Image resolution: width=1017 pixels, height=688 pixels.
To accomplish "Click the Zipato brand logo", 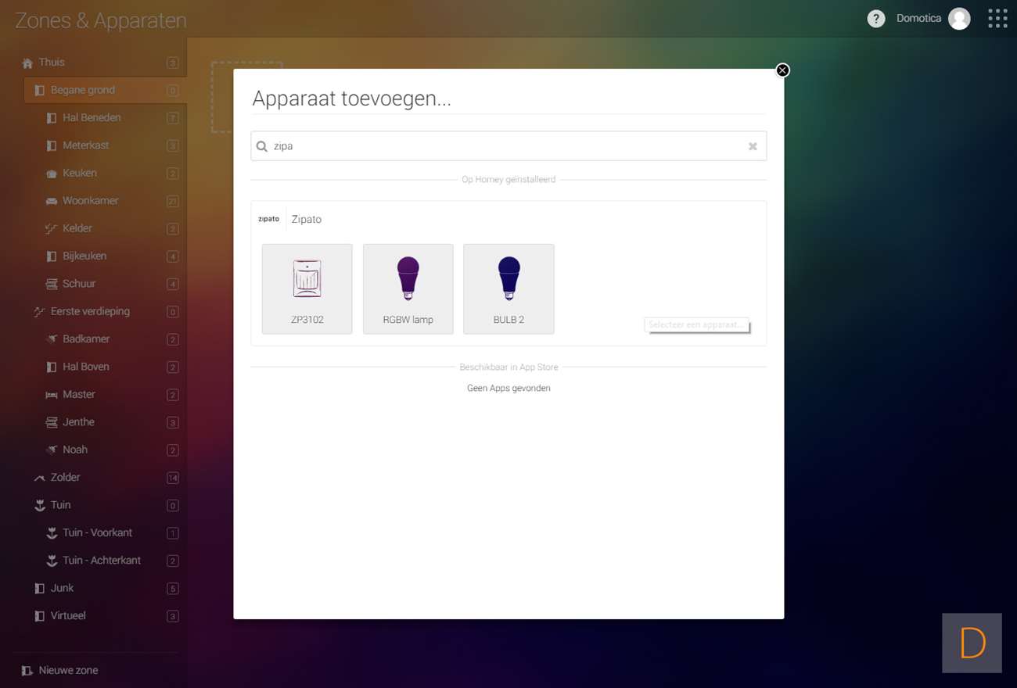I will [x=268, y=219].
